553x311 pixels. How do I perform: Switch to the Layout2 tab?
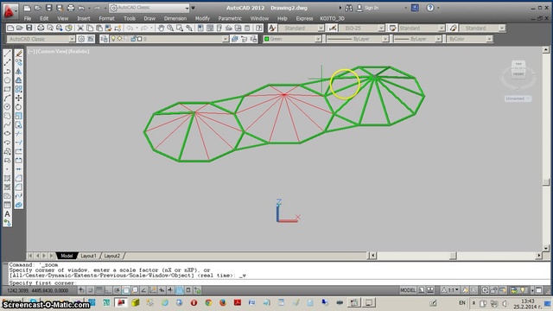[x=112, y=256]
